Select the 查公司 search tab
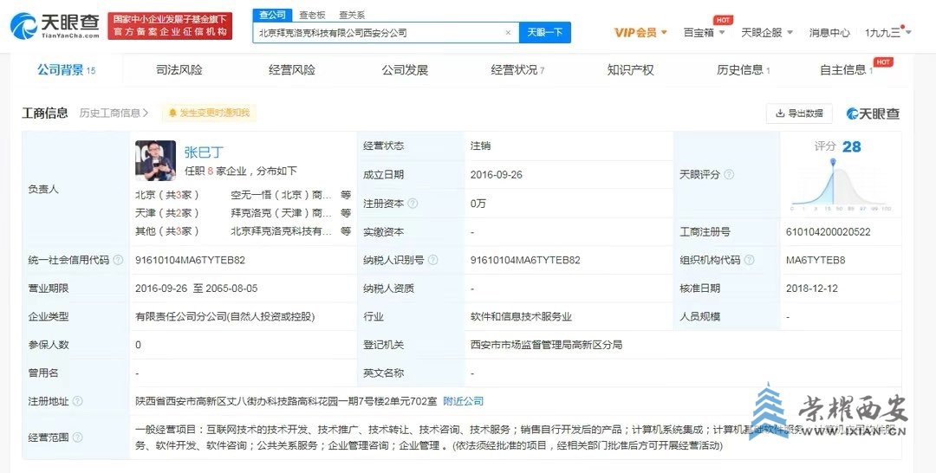The height and width of the screenshot is (473, 936). point(272,15)
